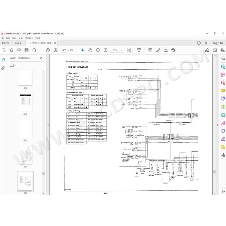
Task: Open the Sign document tool
Action: (x=166, y=50)
